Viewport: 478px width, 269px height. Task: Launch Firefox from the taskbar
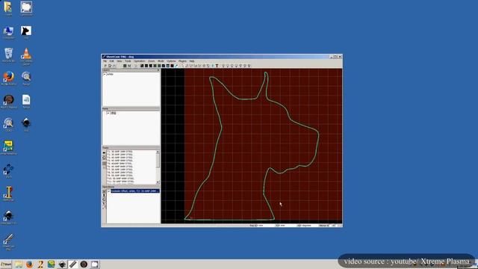30,264
